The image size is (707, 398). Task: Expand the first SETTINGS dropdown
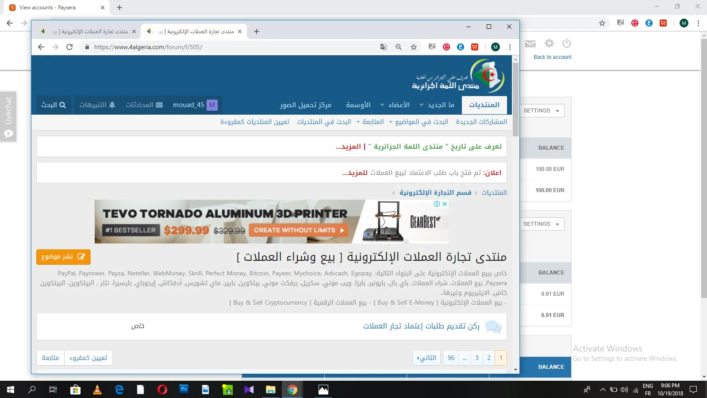(542, 111)
